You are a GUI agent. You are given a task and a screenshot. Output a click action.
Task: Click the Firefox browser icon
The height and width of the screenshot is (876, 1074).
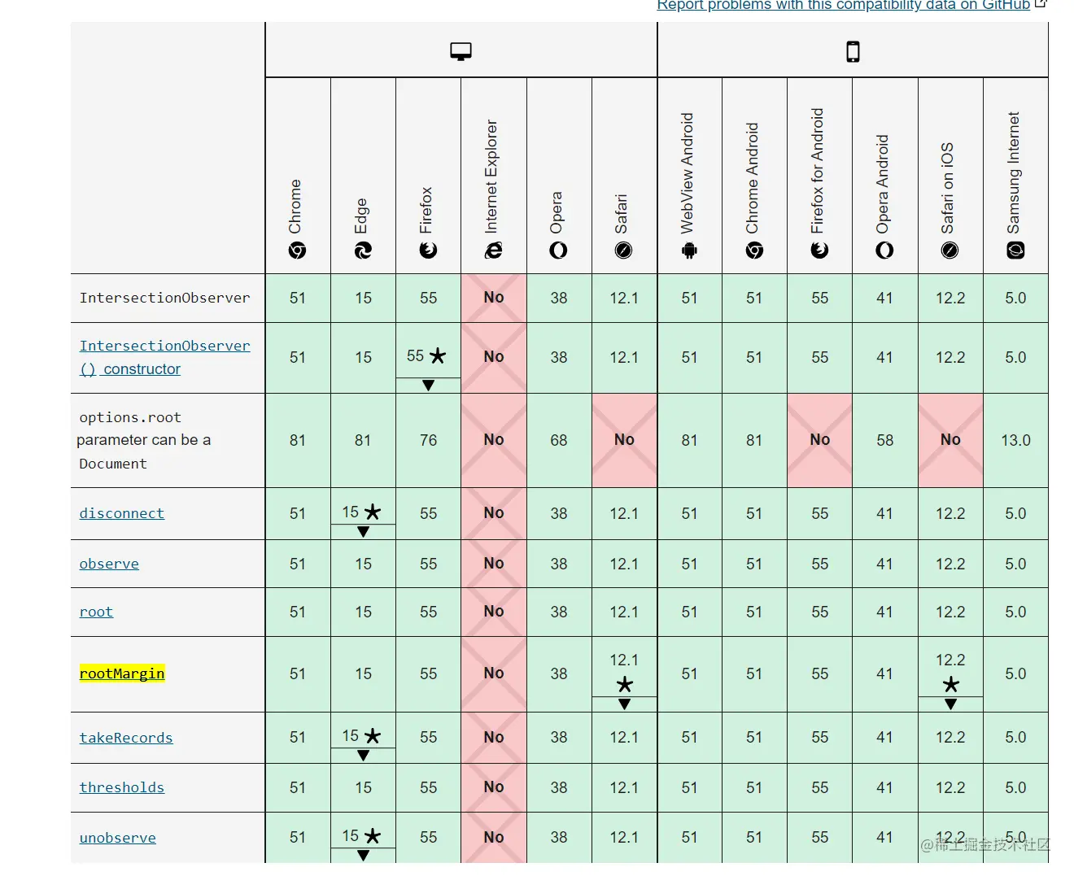point(428,251)
